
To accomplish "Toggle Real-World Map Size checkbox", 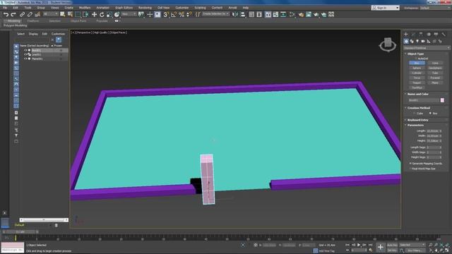I will (x=410, y=169).
